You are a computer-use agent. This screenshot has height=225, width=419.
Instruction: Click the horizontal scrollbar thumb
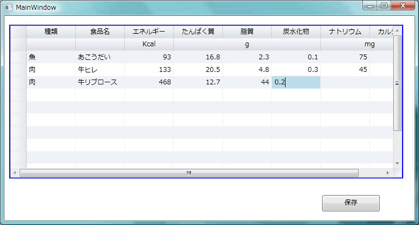coord(189,173)
